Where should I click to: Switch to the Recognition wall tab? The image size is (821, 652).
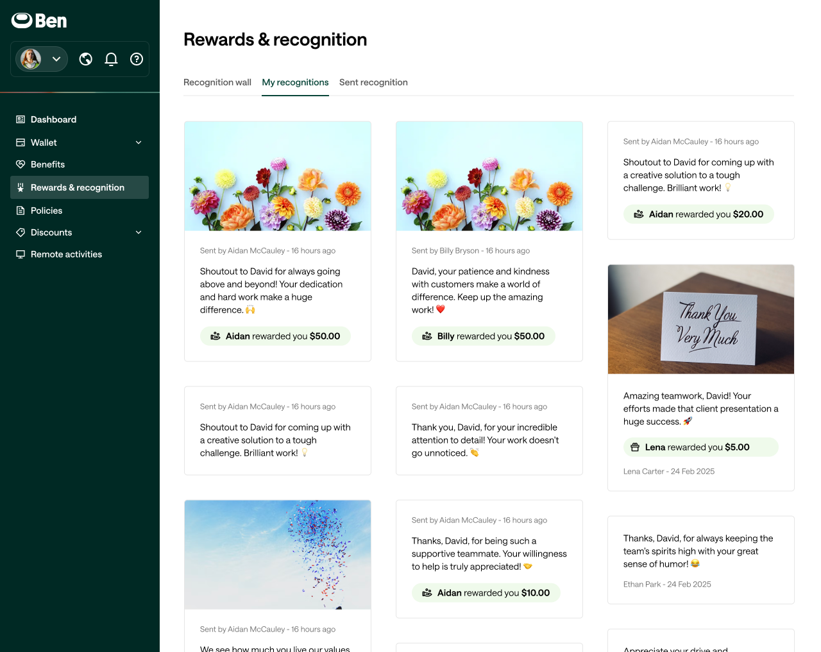(x=217, y=82)
